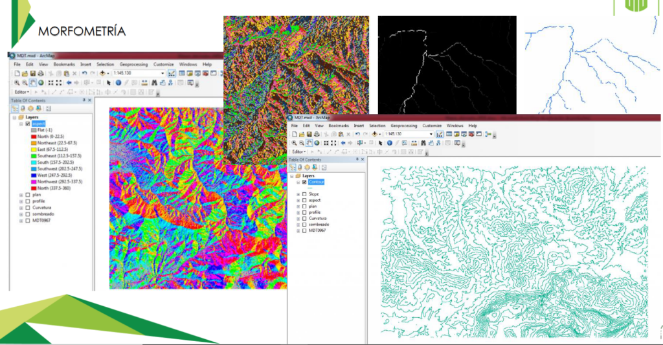The width and height of the screenshot is (663, 345).
Task: Click Find binoculars in right ArcMap window
Action: [423, 143]
